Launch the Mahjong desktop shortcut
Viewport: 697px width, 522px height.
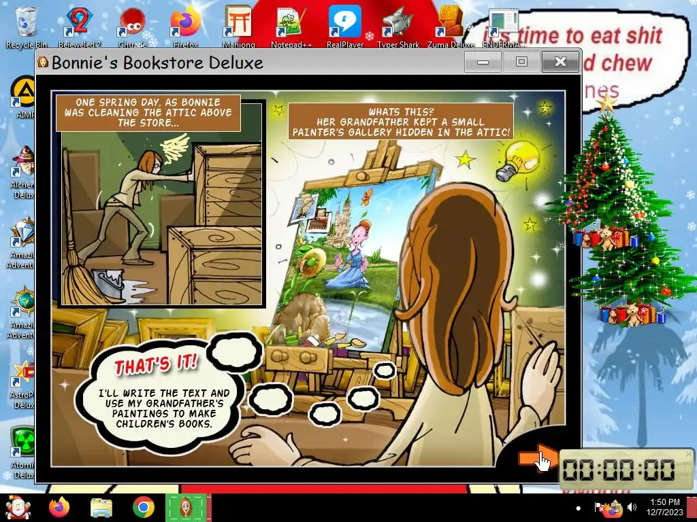[x=239, y=26]
